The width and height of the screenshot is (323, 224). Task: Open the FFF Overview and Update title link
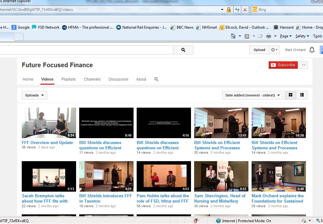[48, 142]
